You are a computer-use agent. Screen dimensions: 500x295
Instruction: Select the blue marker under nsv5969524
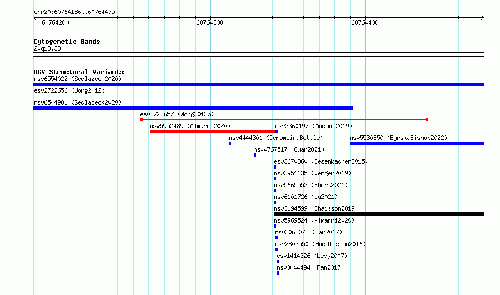[275, 226]
